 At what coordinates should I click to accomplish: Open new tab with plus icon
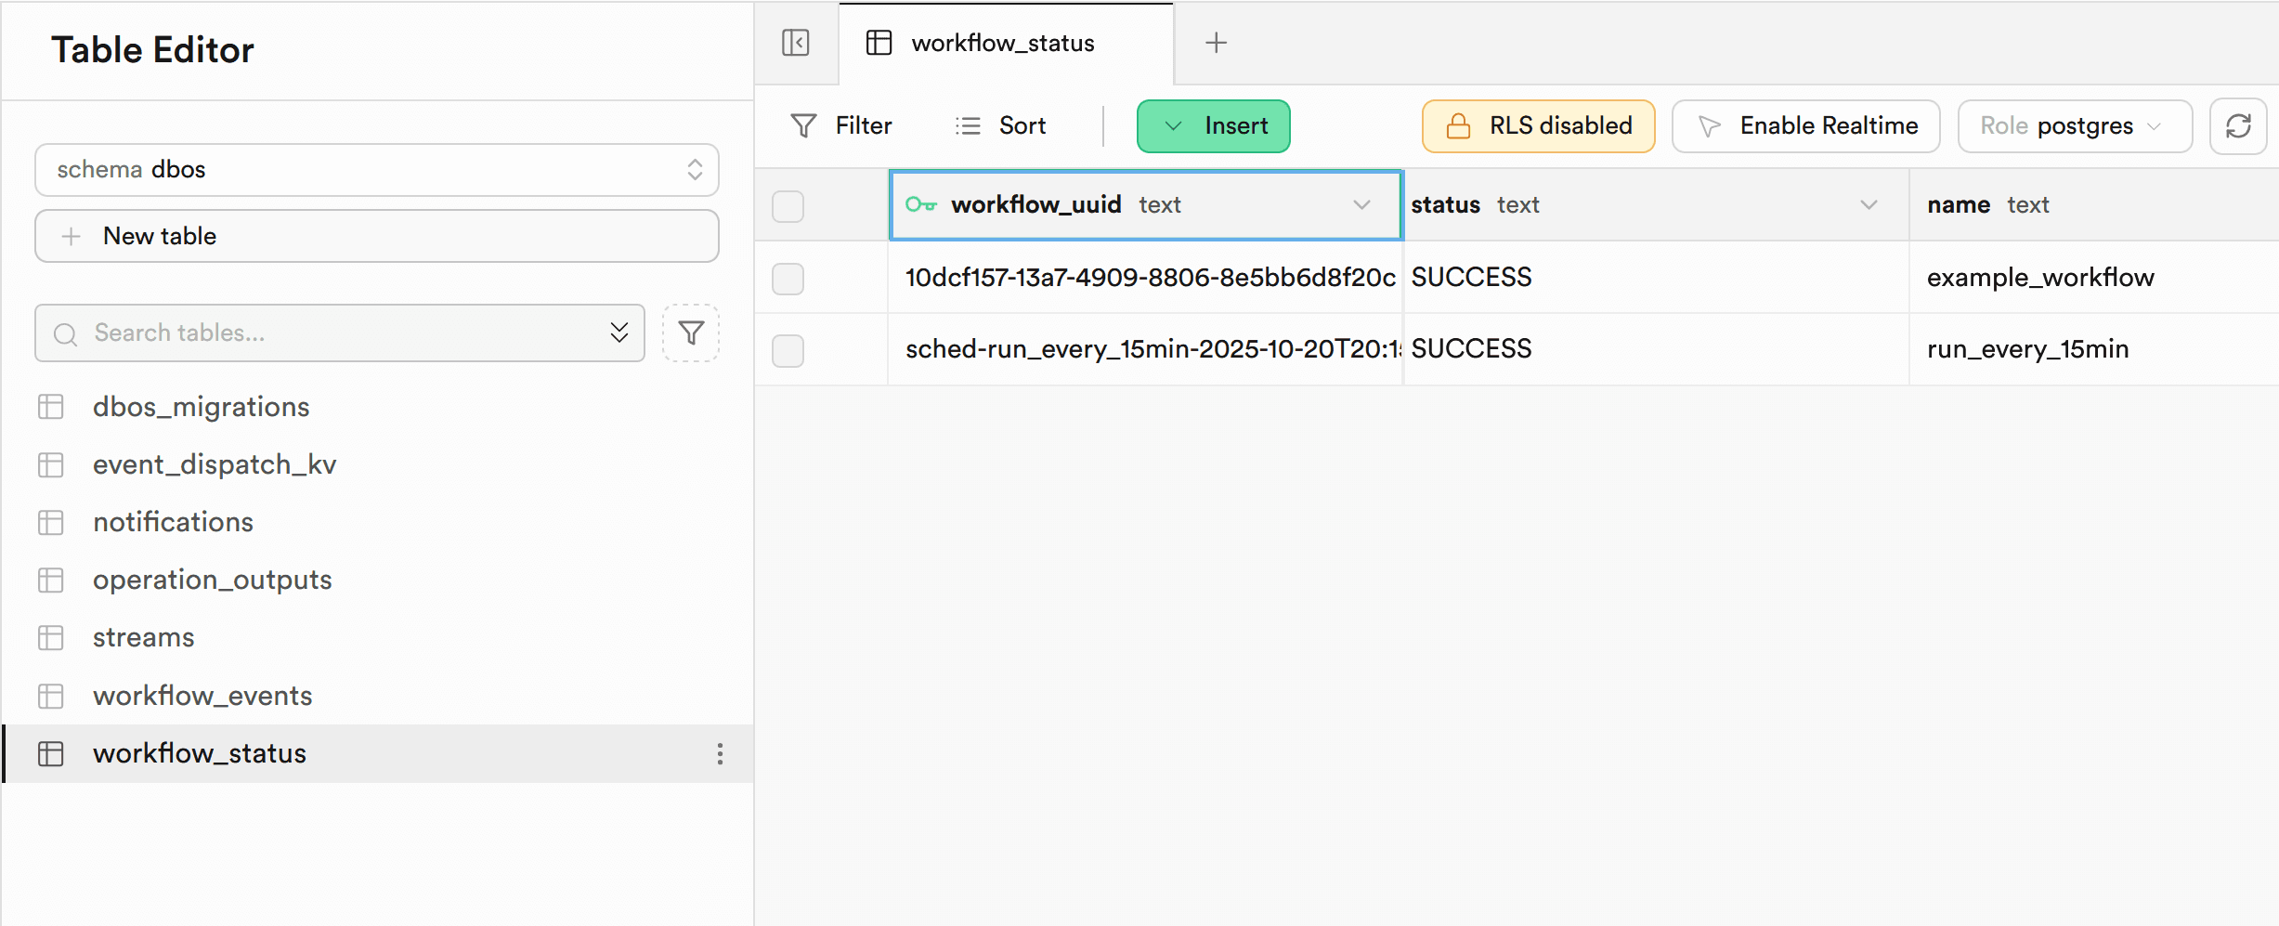[x=1216, y=43]
